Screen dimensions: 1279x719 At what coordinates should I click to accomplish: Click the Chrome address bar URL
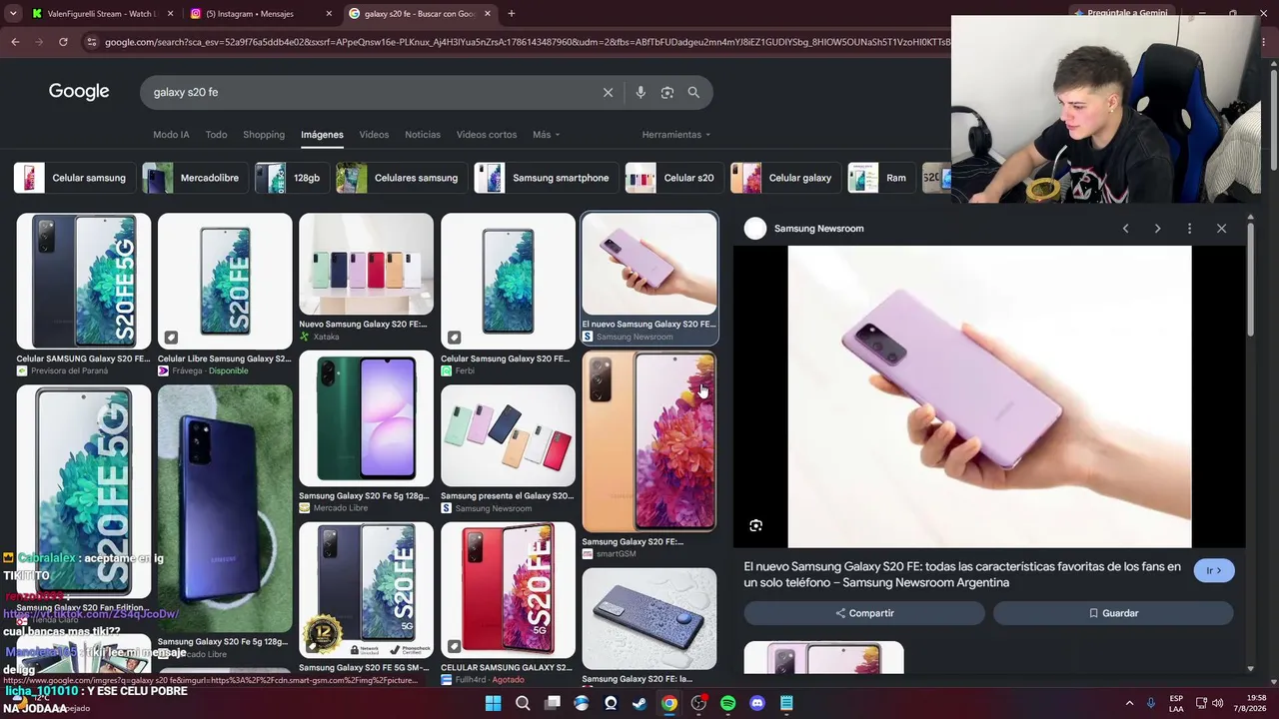pos(528,42)
